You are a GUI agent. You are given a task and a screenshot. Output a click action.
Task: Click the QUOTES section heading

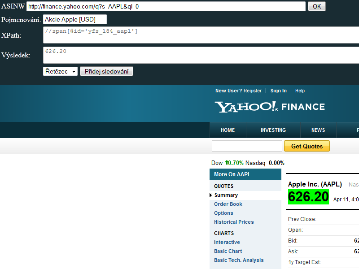tap(223, 186)
